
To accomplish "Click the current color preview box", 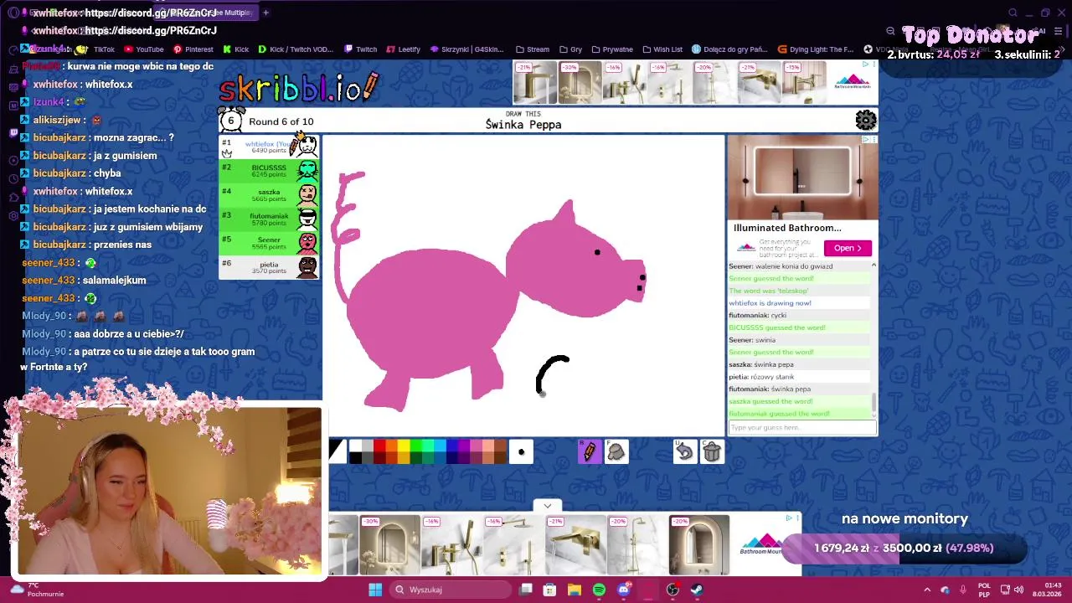I will click(337, 452).
